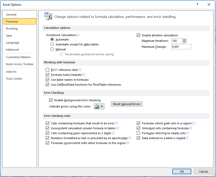Image resolution: width=216 pixels, height=177 pixels.
Task: Click Cancel to discard changes
Action: (204, 172)
